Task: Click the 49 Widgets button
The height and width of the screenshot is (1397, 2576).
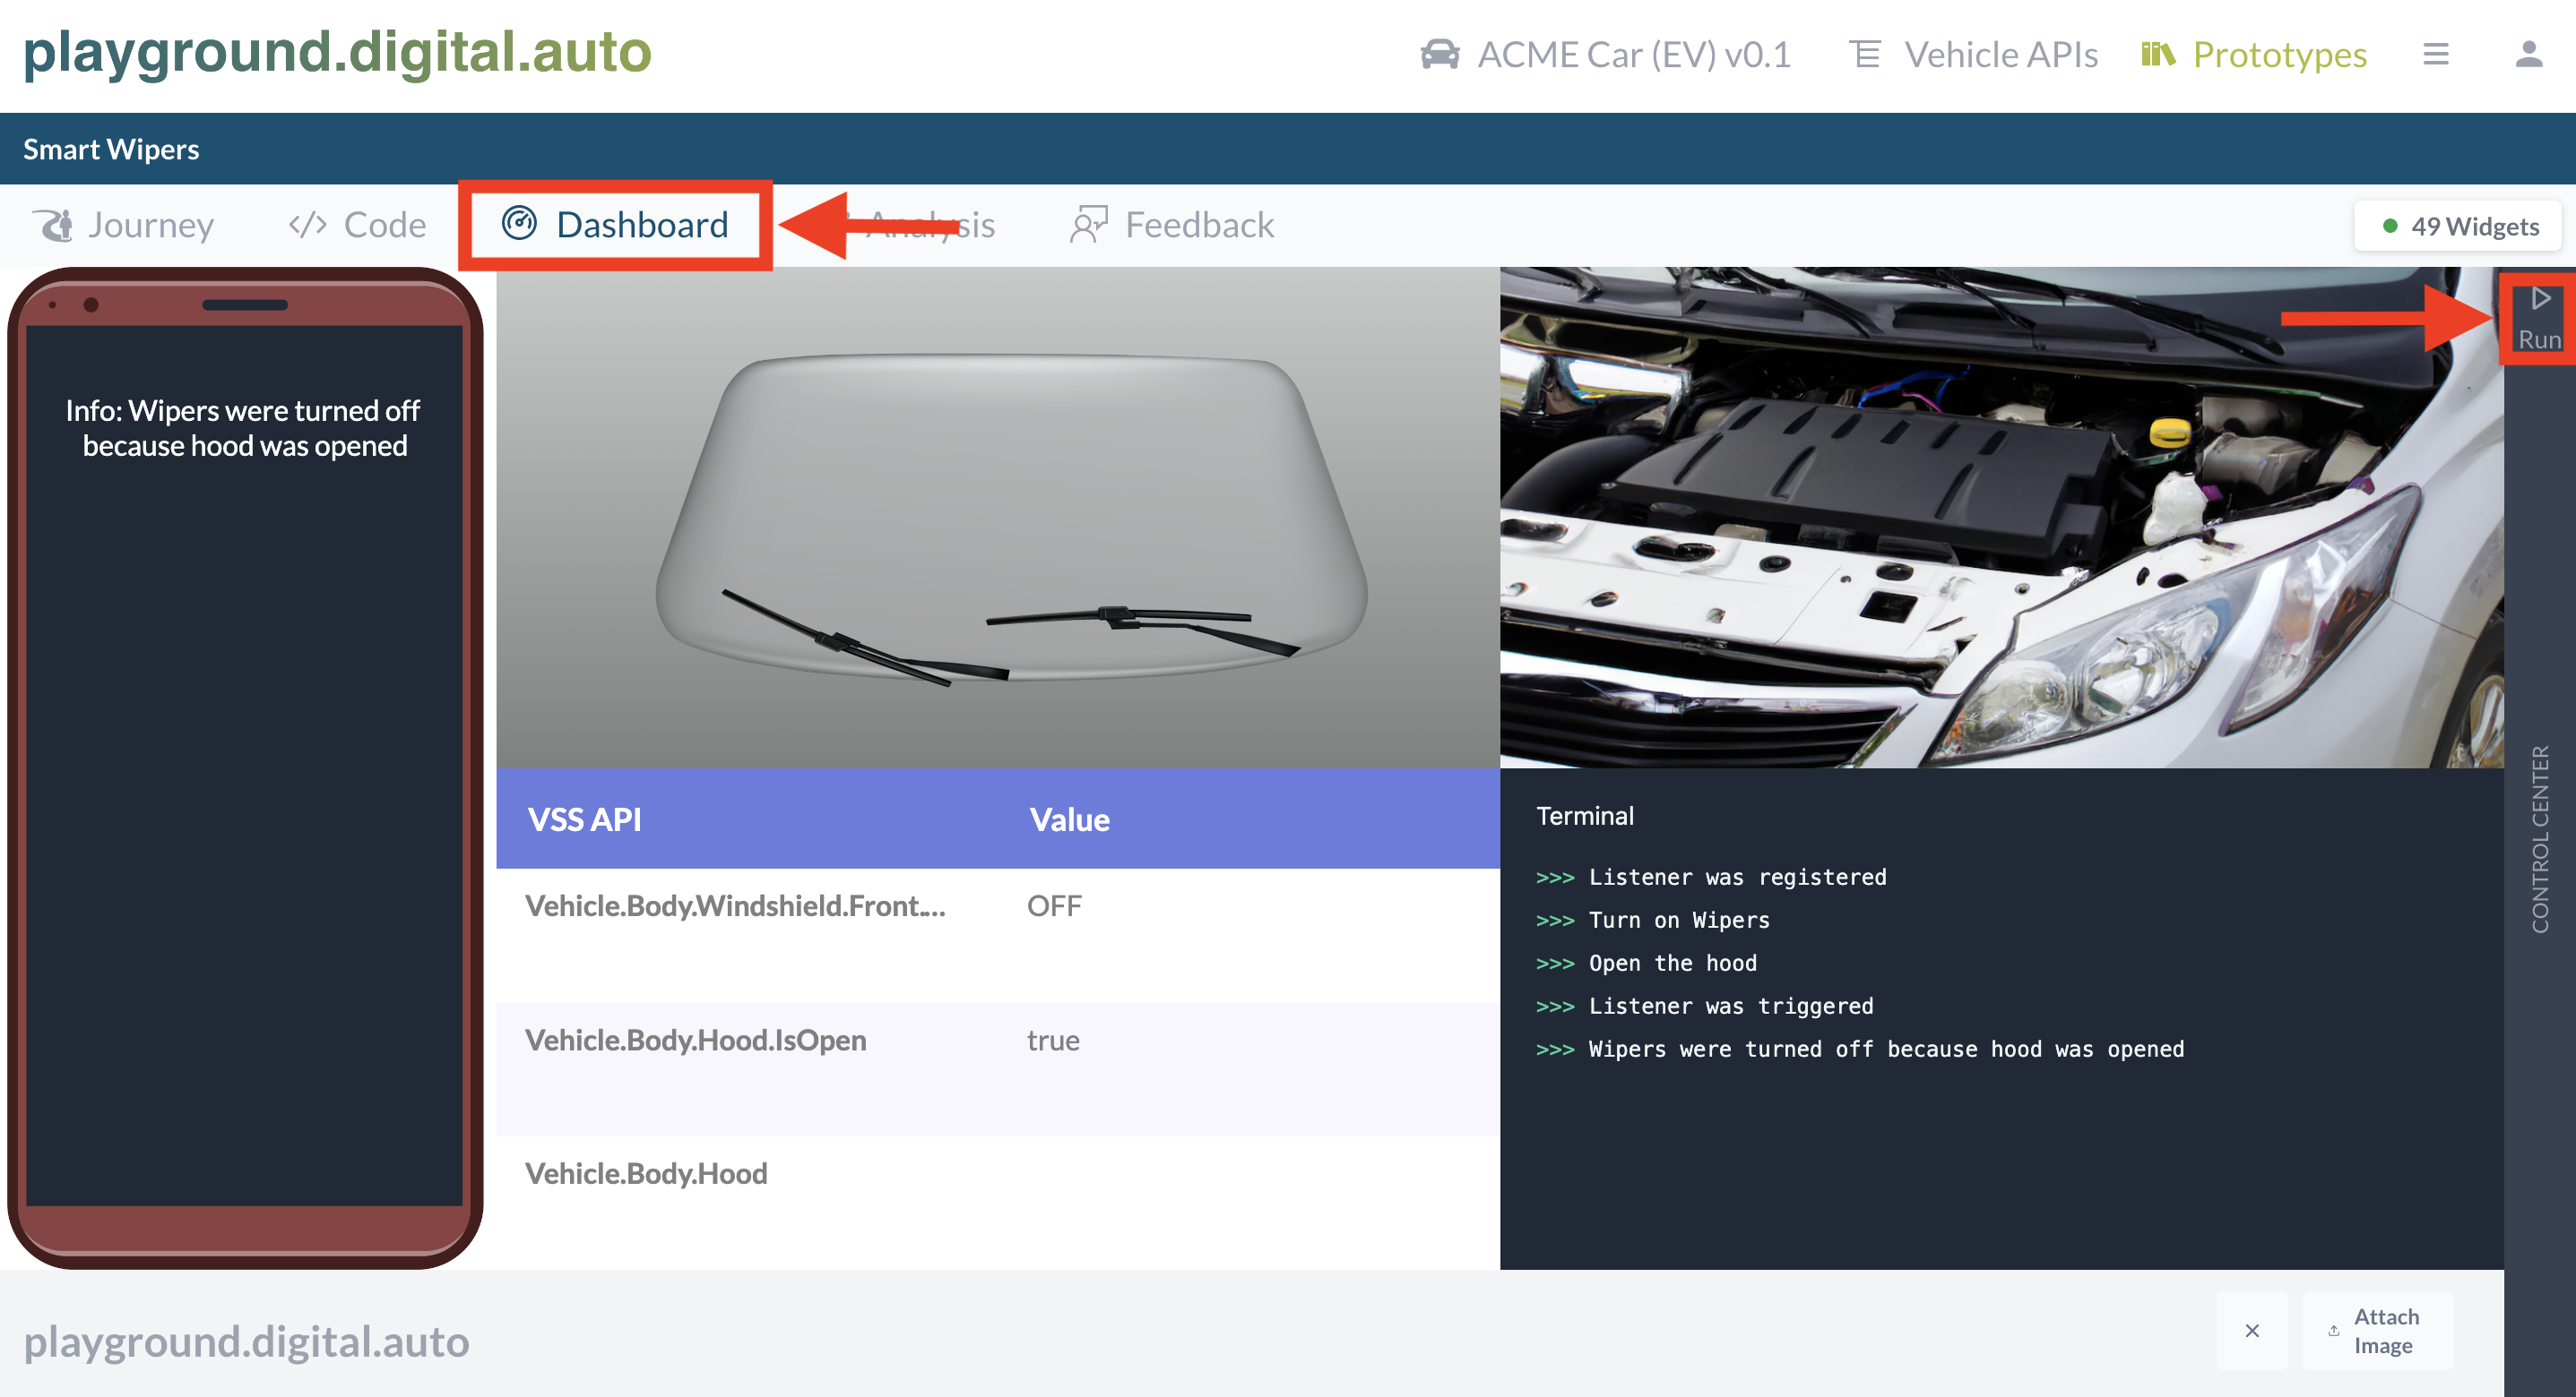Action: coord(2459,226)
